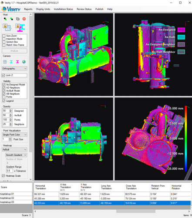The image size is (192, 218).
Task: Click the magenta beam camera icon
Action: (x=17, y=62)
